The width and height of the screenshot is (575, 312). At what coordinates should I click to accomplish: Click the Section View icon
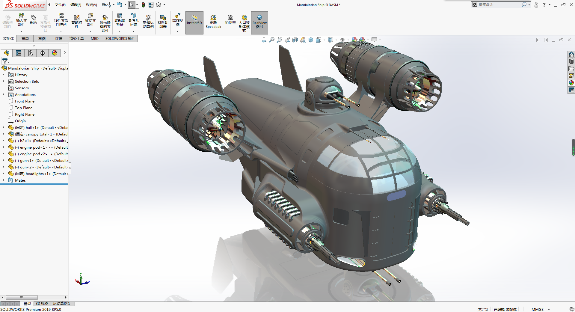[x=295, y=40]
